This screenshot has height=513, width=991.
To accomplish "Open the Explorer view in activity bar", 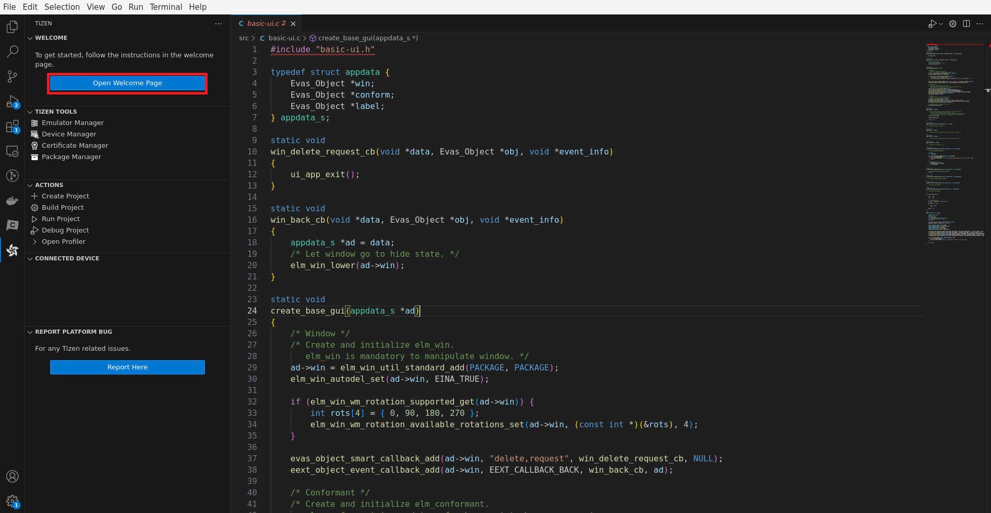I will 12,27.
